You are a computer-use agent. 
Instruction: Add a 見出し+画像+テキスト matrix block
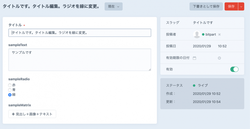[32, 114]
